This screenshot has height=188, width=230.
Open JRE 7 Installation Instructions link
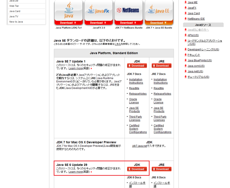[x=160, y=81]
